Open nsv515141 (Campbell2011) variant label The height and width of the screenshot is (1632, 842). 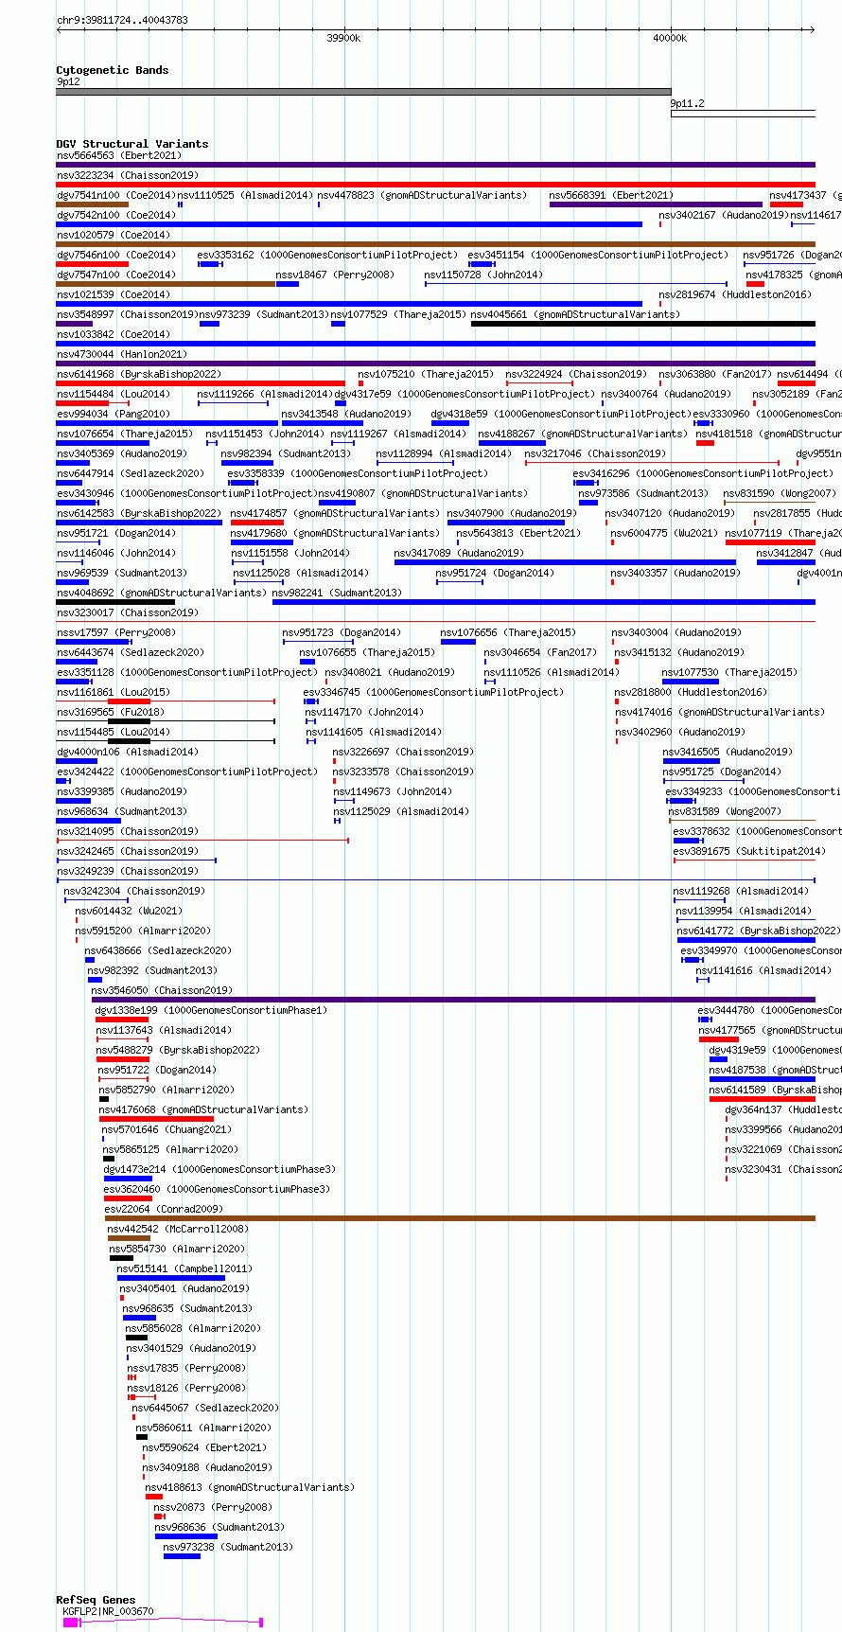click(x=184, y=1268)
